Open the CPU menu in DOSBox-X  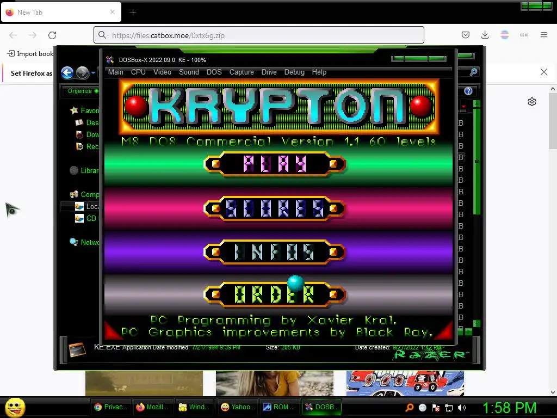(x=138, y=72)
